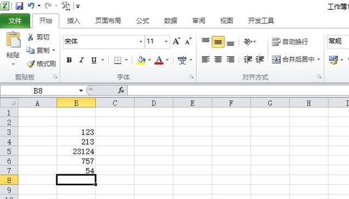
Task: Click the Name Box showing B8
Action: 38,91
